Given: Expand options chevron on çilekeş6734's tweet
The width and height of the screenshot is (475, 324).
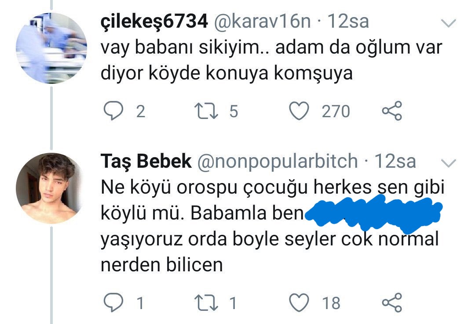Looking at the screenshot, I should tap(449, 23).
